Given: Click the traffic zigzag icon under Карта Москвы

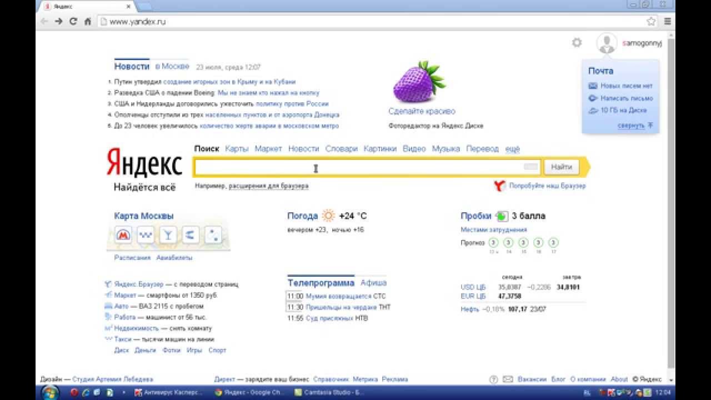Looking at the screenshot, I should pyautogui.click(x=146, y=235).
